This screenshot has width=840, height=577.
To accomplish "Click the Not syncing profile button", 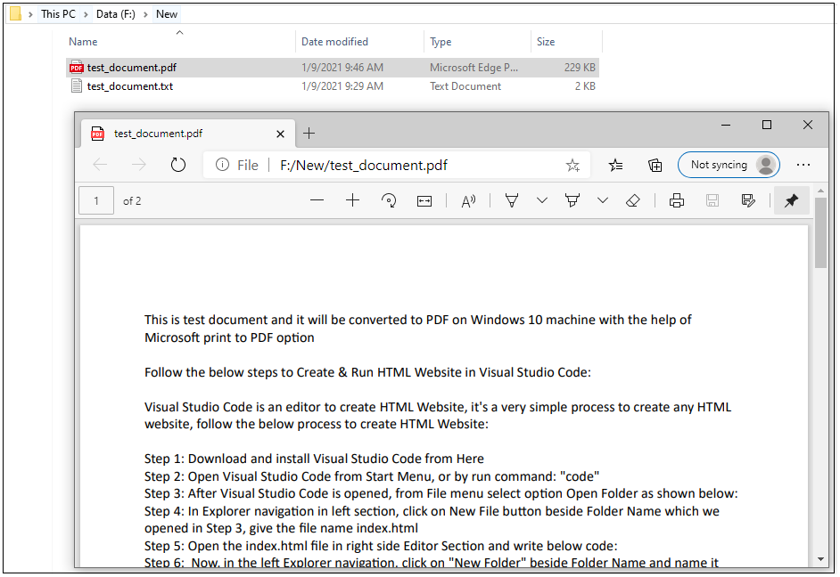I will point(729,165).
